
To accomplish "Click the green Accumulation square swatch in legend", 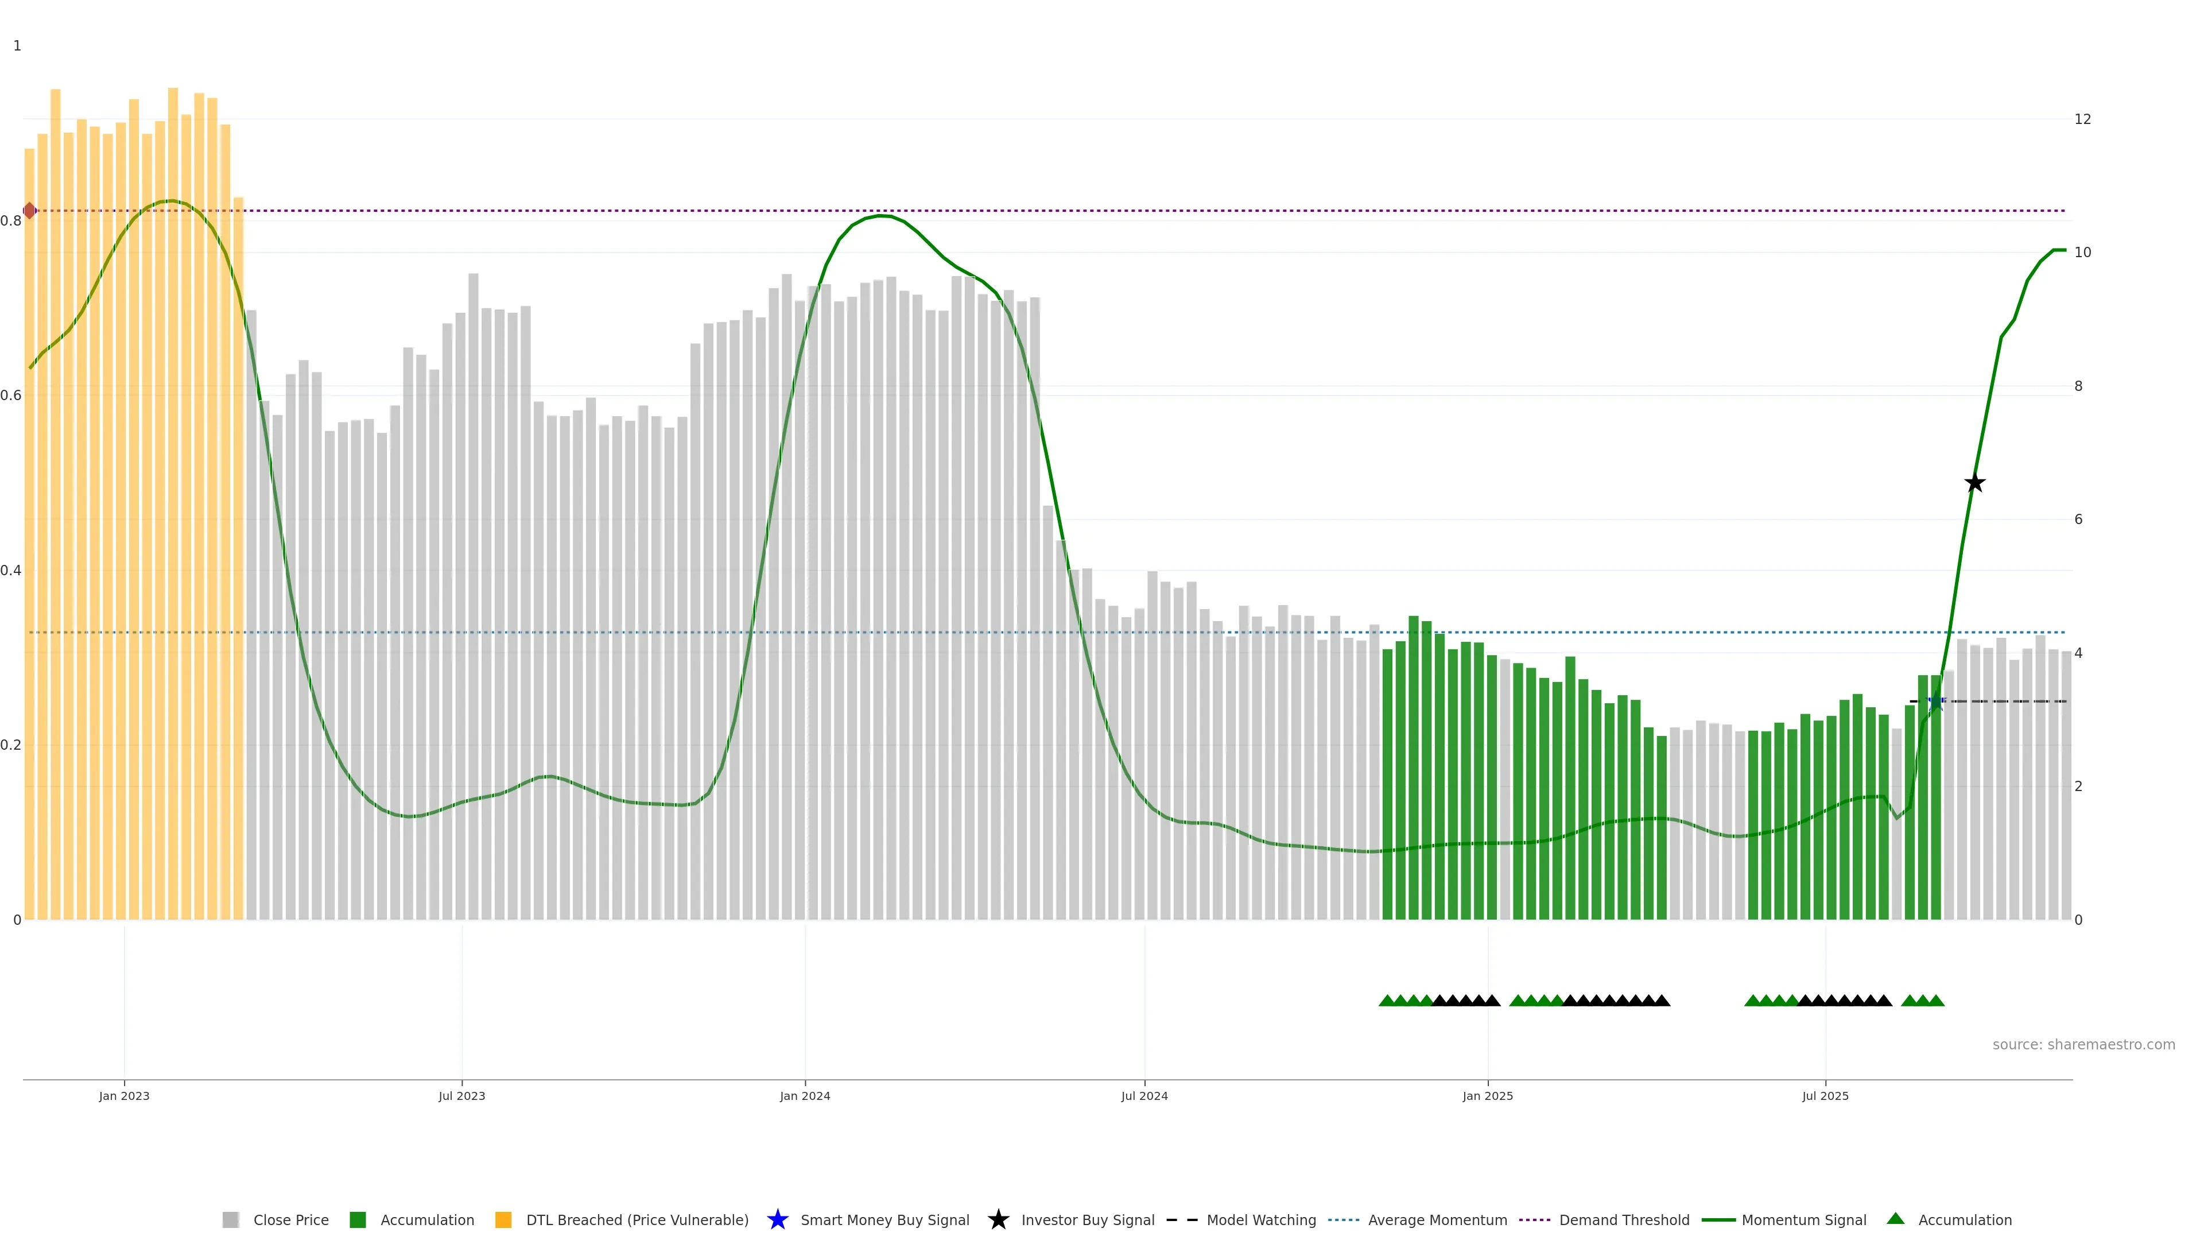I will point(358,1219).
